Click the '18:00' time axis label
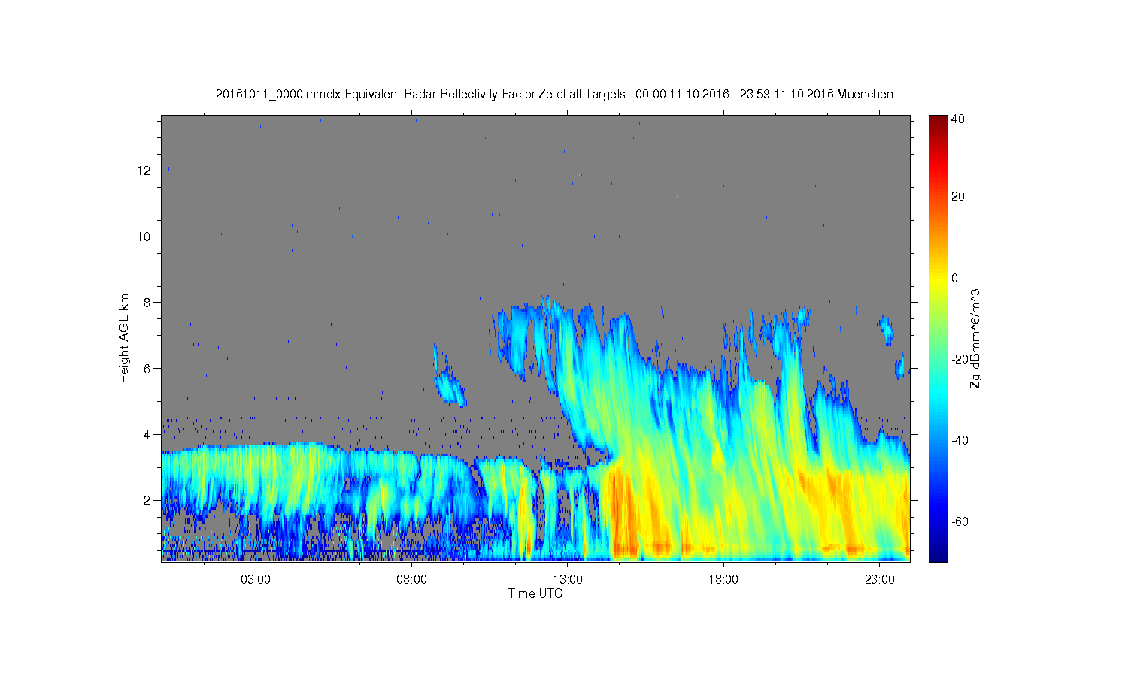 tap(723, 580)
